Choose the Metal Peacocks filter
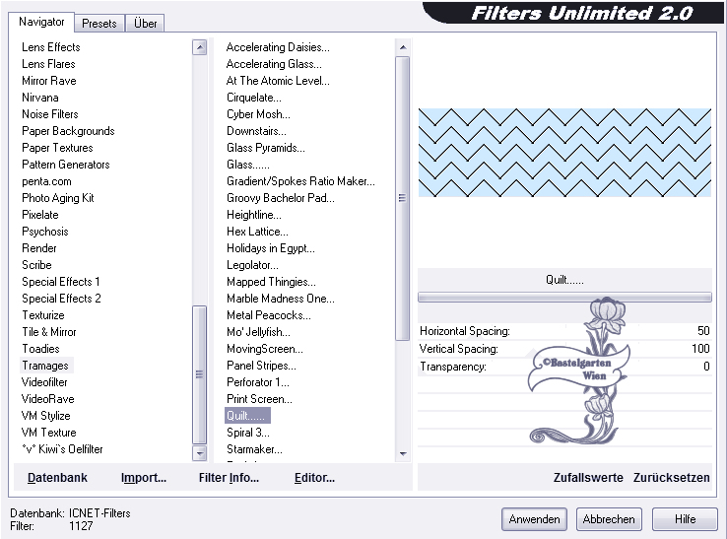727x539 pixels. coord(269,315)
